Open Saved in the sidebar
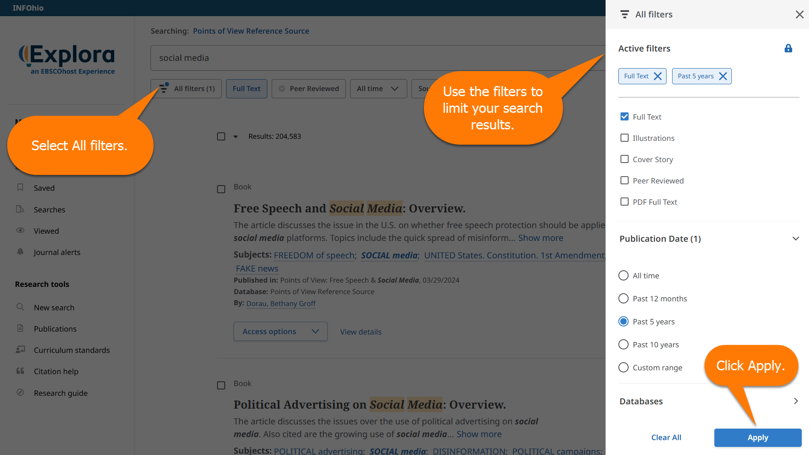 pyautogui.click(x=44, y=188)
